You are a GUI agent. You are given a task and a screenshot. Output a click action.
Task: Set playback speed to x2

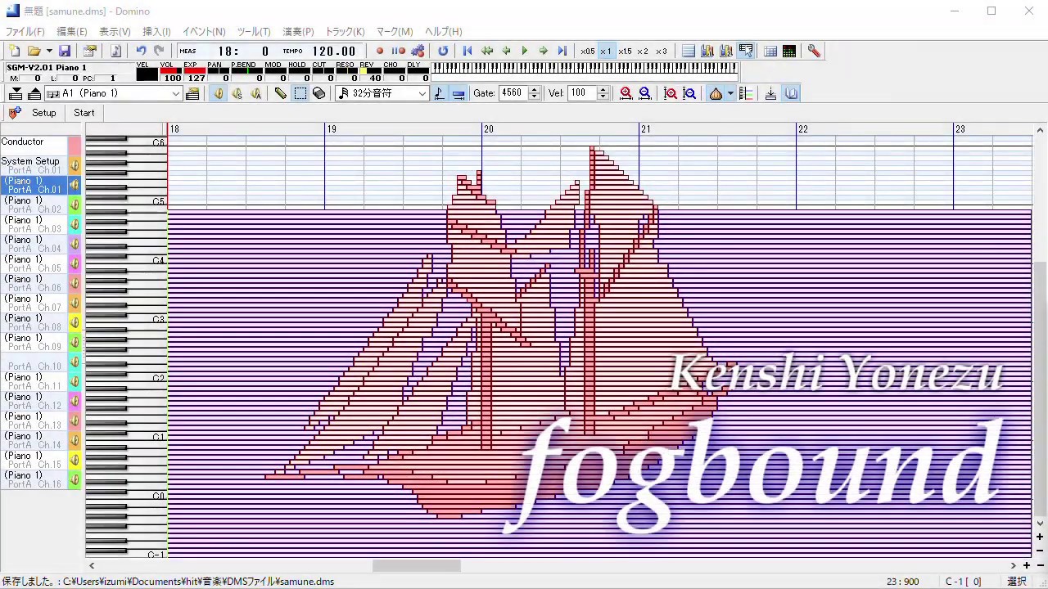(643, 51)
